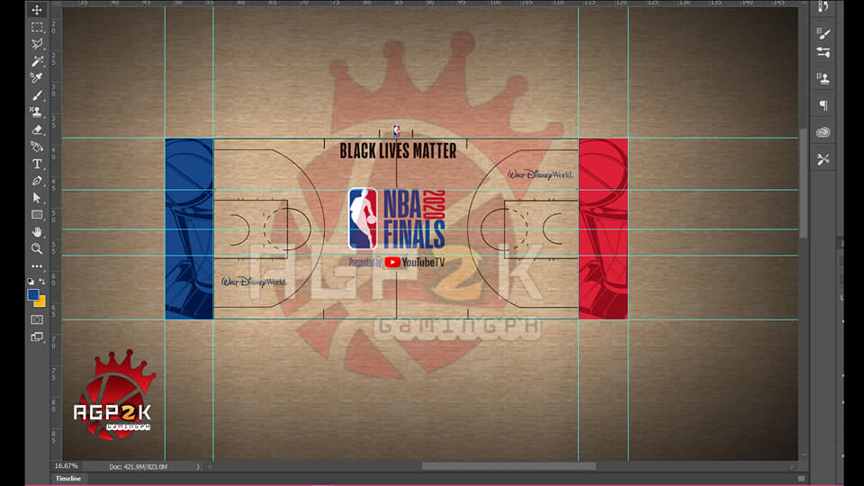Select the Hand tool
This screenshot has height=486, width=864.
pyautogui.click(x=37, y=232)
